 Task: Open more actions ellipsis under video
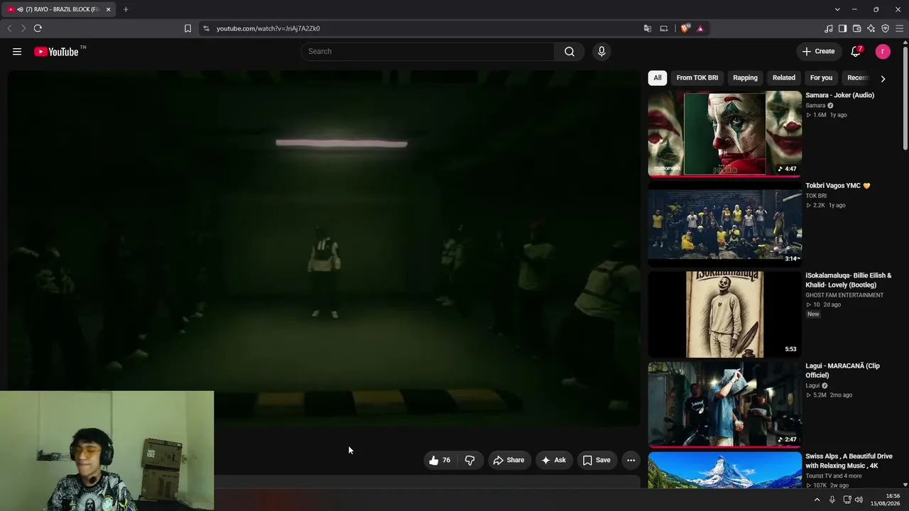coord(631,460)
